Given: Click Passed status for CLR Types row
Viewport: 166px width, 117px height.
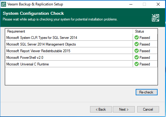Looking at the screenshot, I should coord(145,38).
